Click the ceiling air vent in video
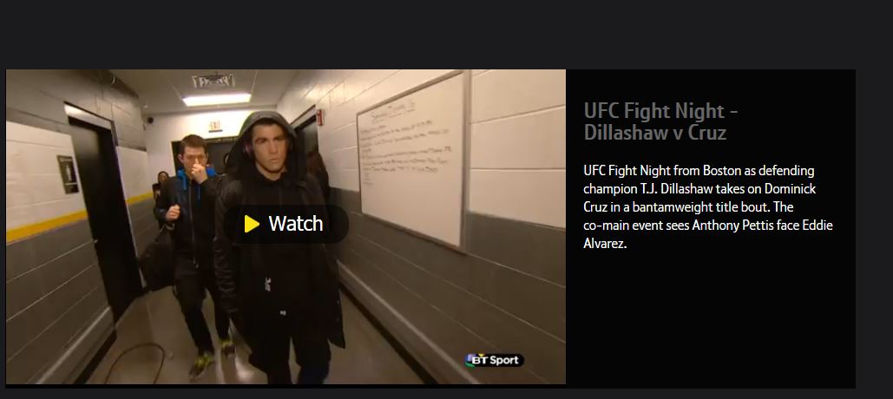Image resolution: width=893 pixels, height=399 pixels. point(213,81)
